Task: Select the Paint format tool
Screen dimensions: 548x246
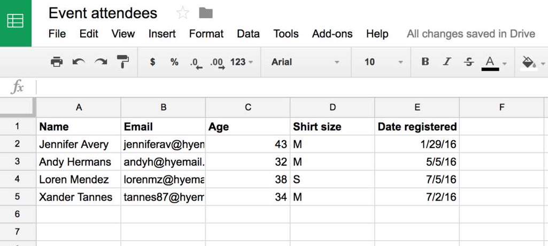Action: (123, 62)
